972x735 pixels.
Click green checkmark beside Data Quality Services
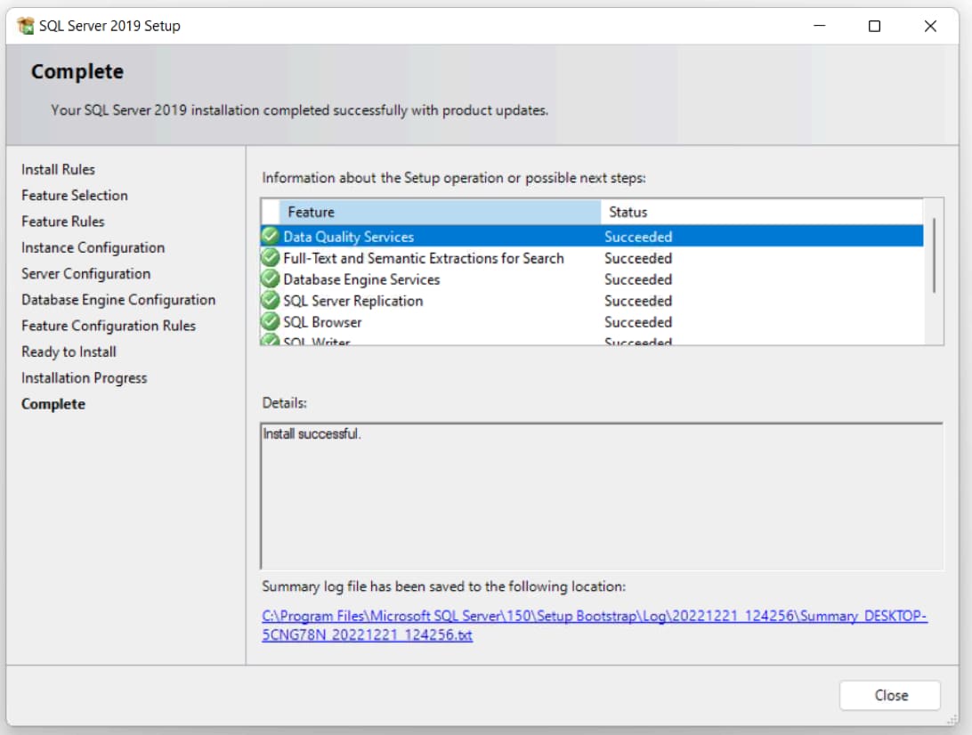point(271,237)
